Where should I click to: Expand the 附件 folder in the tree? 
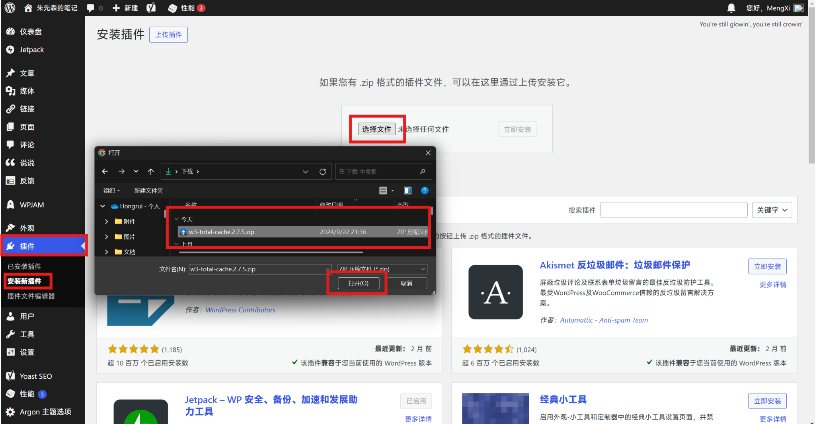[106, 222]
